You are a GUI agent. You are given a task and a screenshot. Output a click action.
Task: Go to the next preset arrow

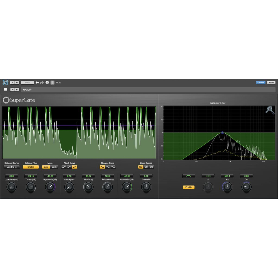tap(17, 90)
